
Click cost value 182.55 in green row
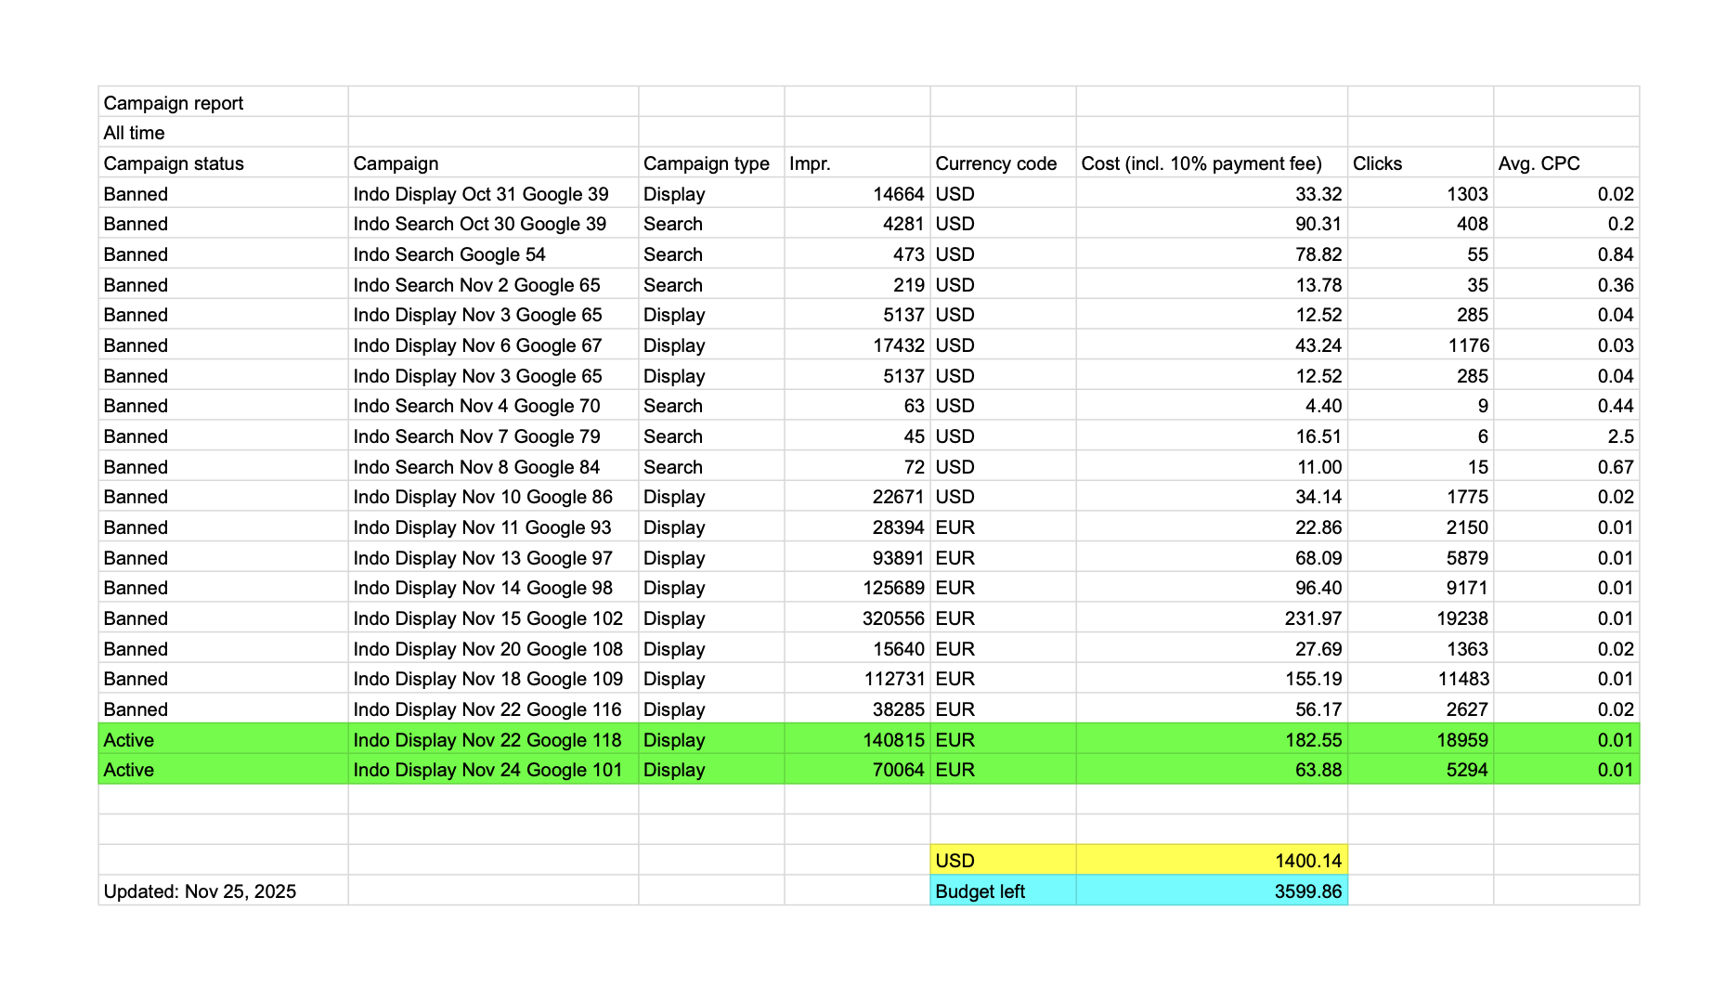1212,740
